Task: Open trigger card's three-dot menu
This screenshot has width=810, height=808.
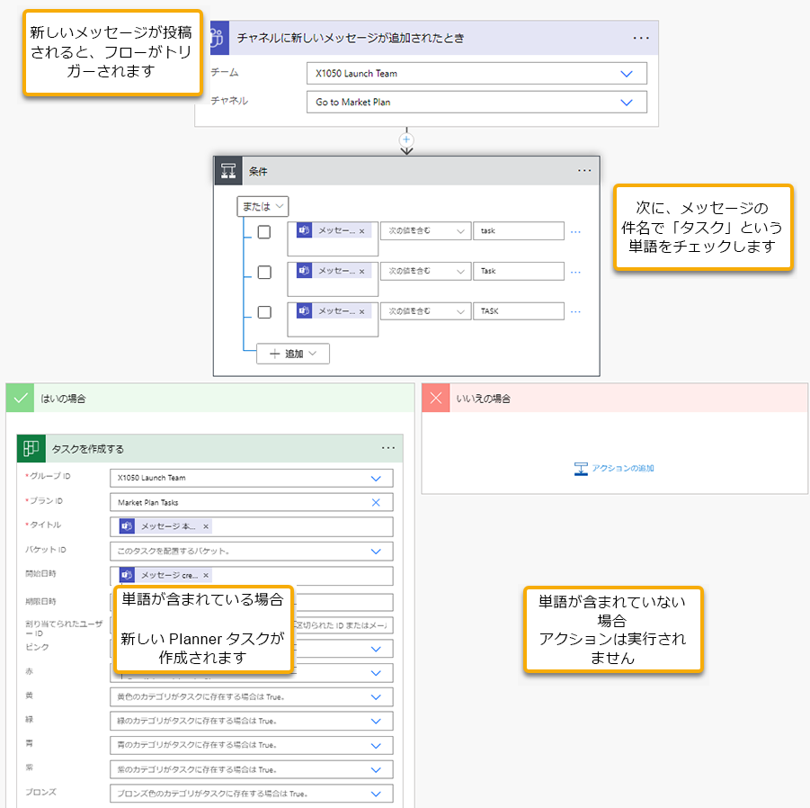Action: coord(641,38)
